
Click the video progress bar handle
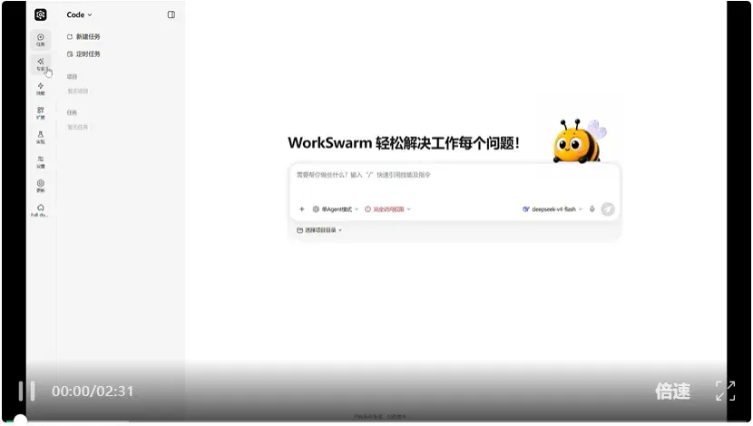point(20,421)
